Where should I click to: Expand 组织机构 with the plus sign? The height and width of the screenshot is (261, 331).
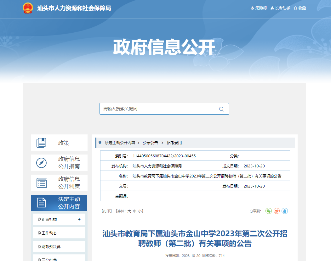(x=79, y=219)
